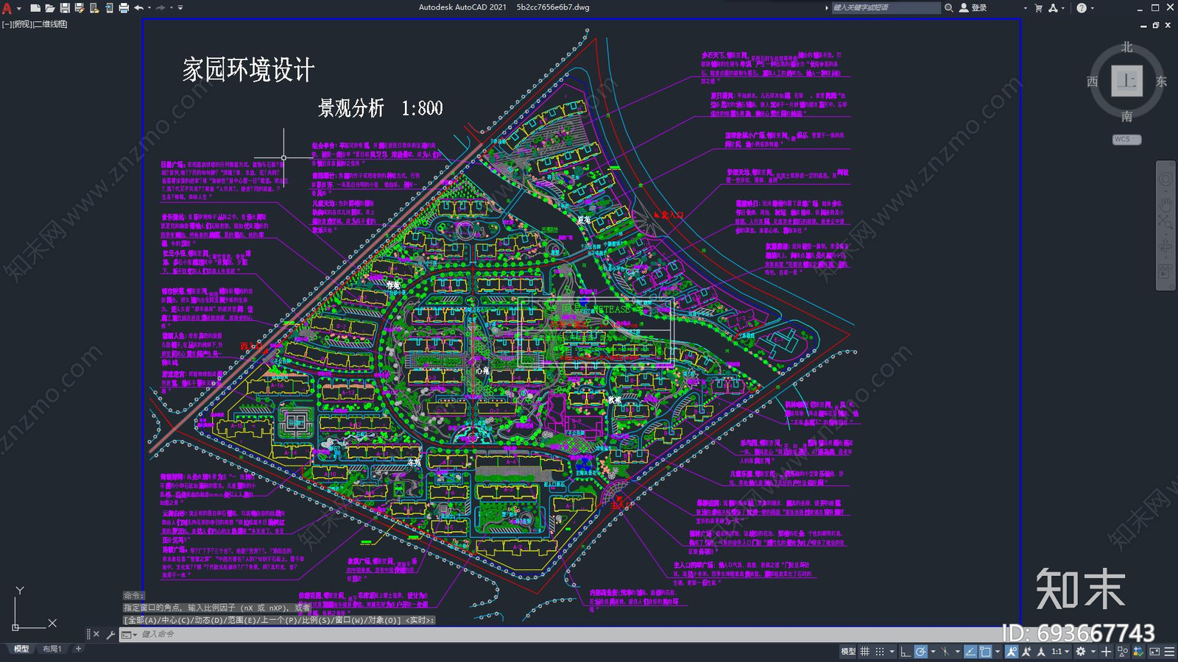Click the WCS button under the ViewCube
1178x662 pixels.
(x=1125, y=138)
